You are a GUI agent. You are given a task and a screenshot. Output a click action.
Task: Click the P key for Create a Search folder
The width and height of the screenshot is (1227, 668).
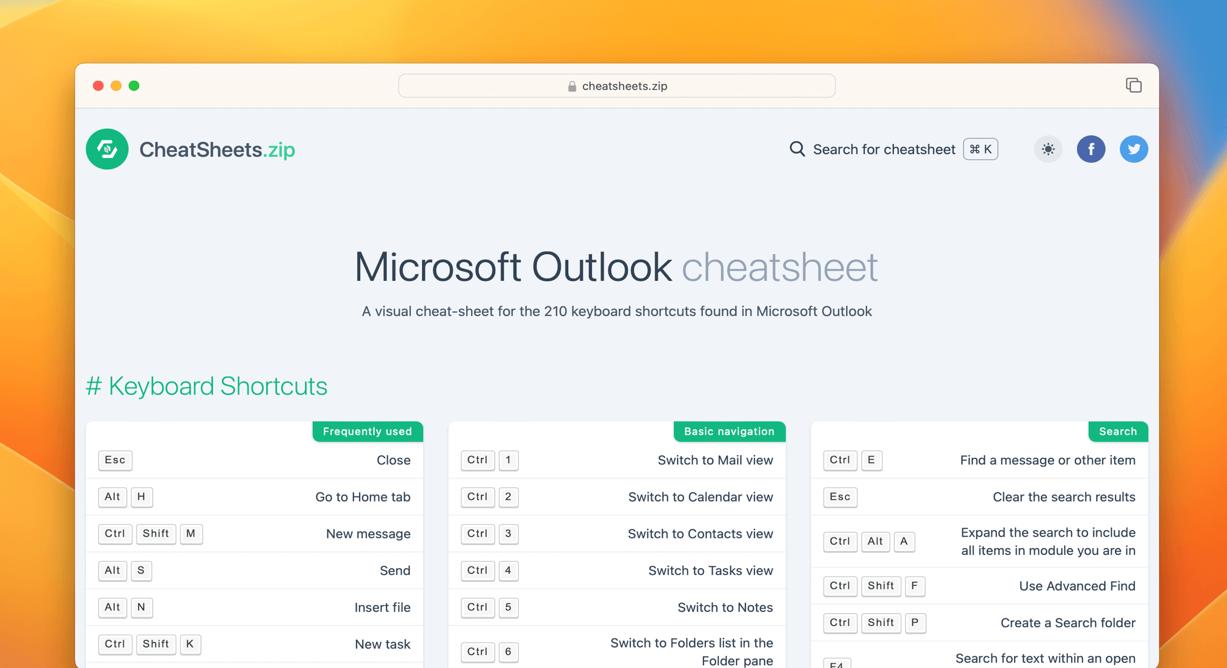(x=915, y=623)
